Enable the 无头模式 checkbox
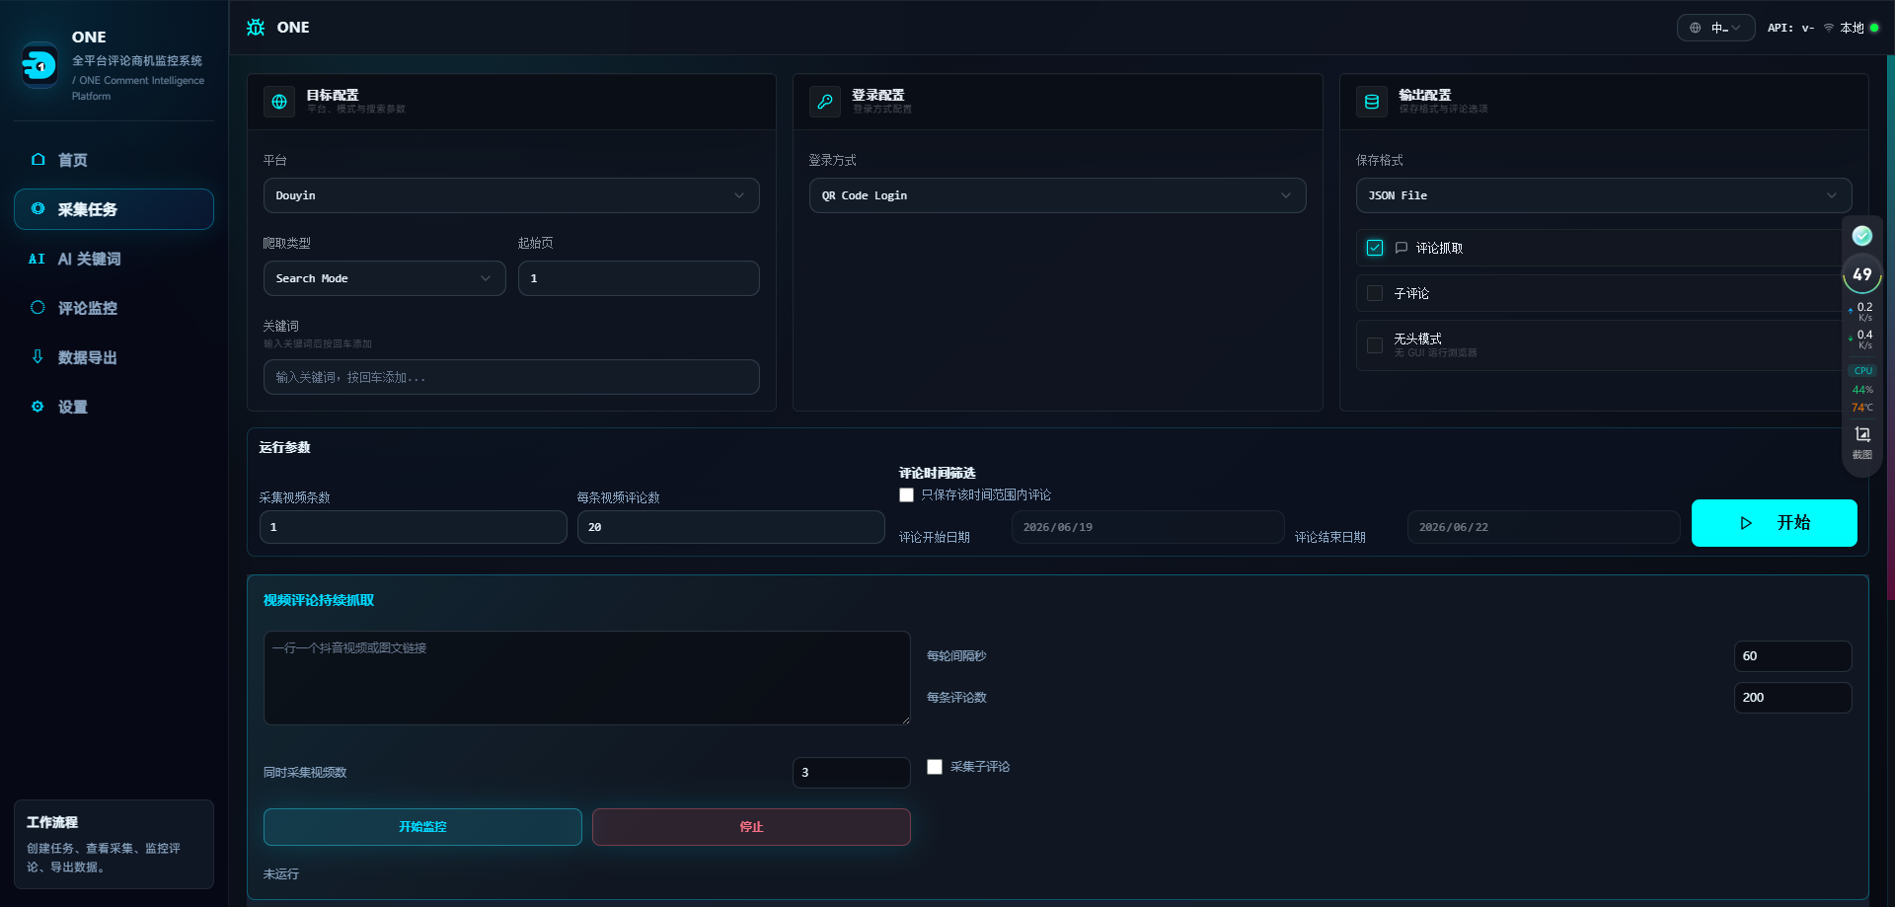 pyautogui.click(x=1375, y=345)
